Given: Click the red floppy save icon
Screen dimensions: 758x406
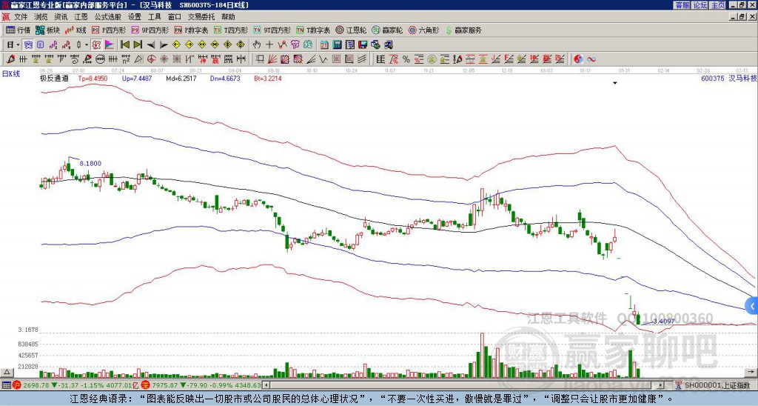Looking at the screenshot, I should tap(363, 45).
